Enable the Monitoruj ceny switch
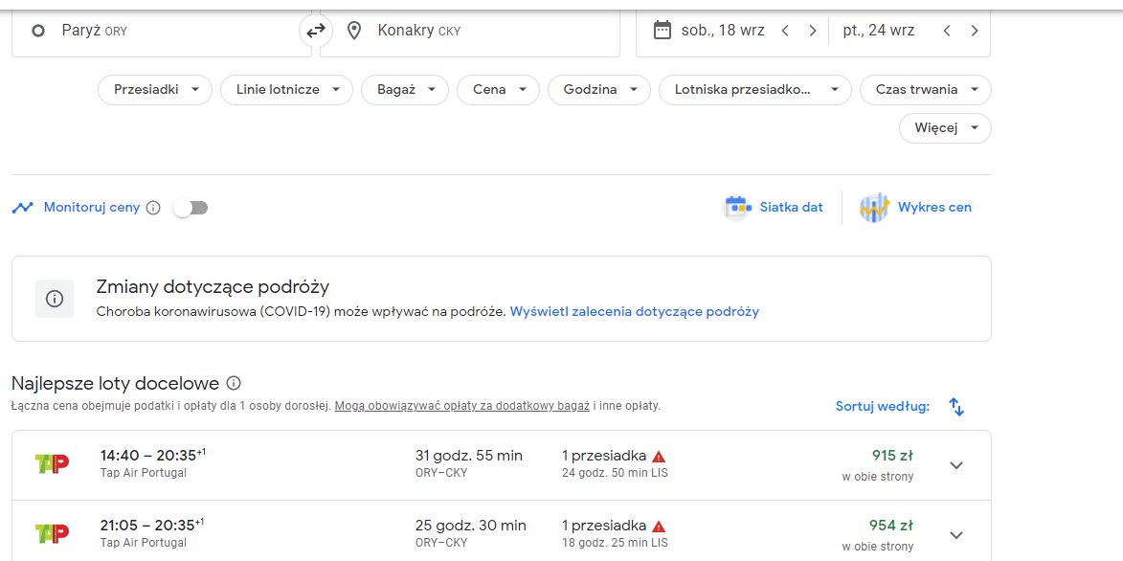 191,208
